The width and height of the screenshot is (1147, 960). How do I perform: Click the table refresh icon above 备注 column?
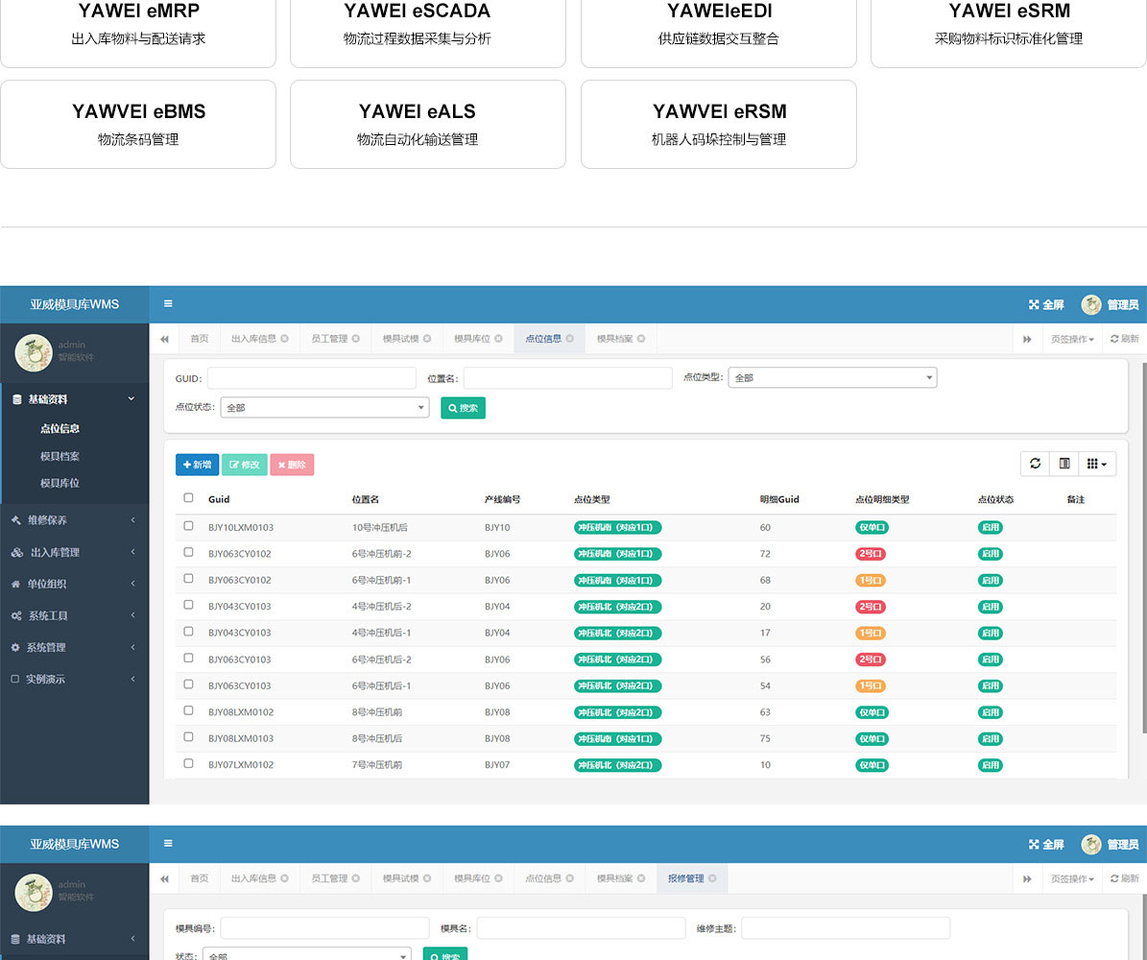pyautogui.click(x=1035, y=464)
